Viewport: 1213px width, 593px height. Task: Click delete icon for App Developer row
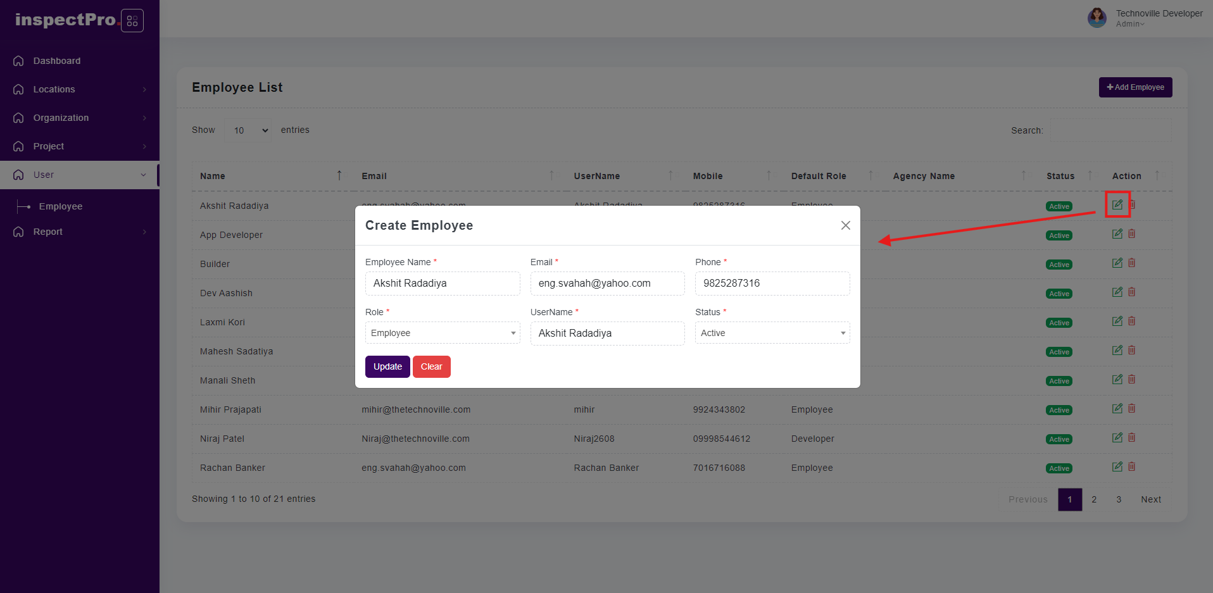tap(1132, 234)
